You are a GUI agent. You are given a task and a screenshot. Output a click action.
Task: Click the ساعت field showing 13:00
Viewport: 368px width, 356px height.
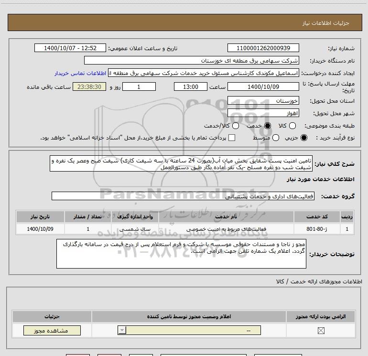tap(191, 87)
